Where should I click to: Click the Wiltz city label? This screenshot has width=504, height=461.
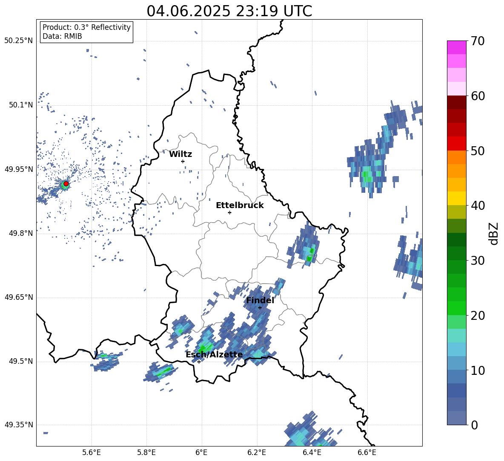tap(180, 154)
